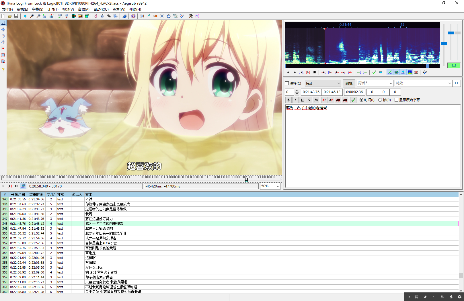The image size is (464, 301).
Task: Select the Vector clip visual tool
Action: 3,61
